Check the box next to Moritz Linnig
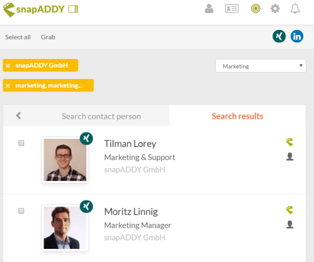314x262 pixels. 21,211
